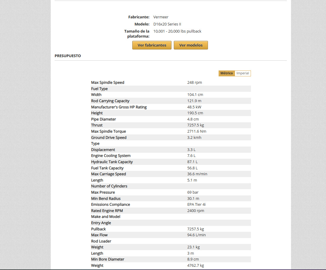326x270 pixels.
Task: Select the 30.1 m value
Action: point(193,199)
